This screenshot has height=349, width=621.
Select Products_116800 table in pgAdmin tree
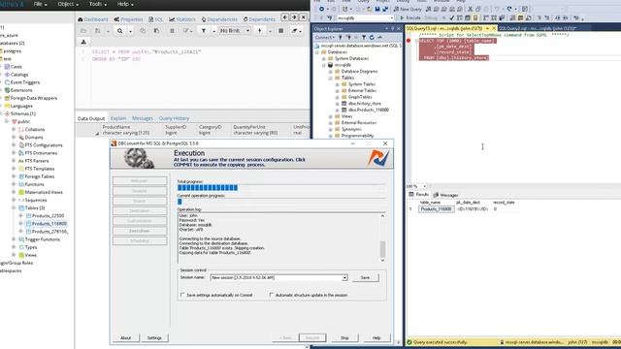click(x=49, y=224)
